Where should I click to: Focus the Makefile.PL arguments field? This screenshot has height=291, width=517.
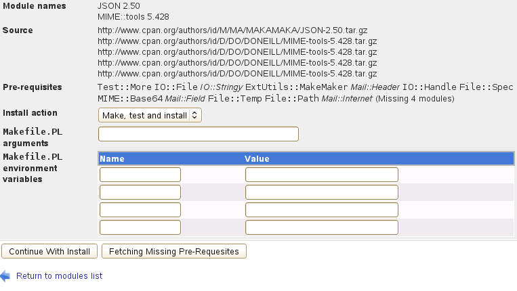tap(199, 134)
